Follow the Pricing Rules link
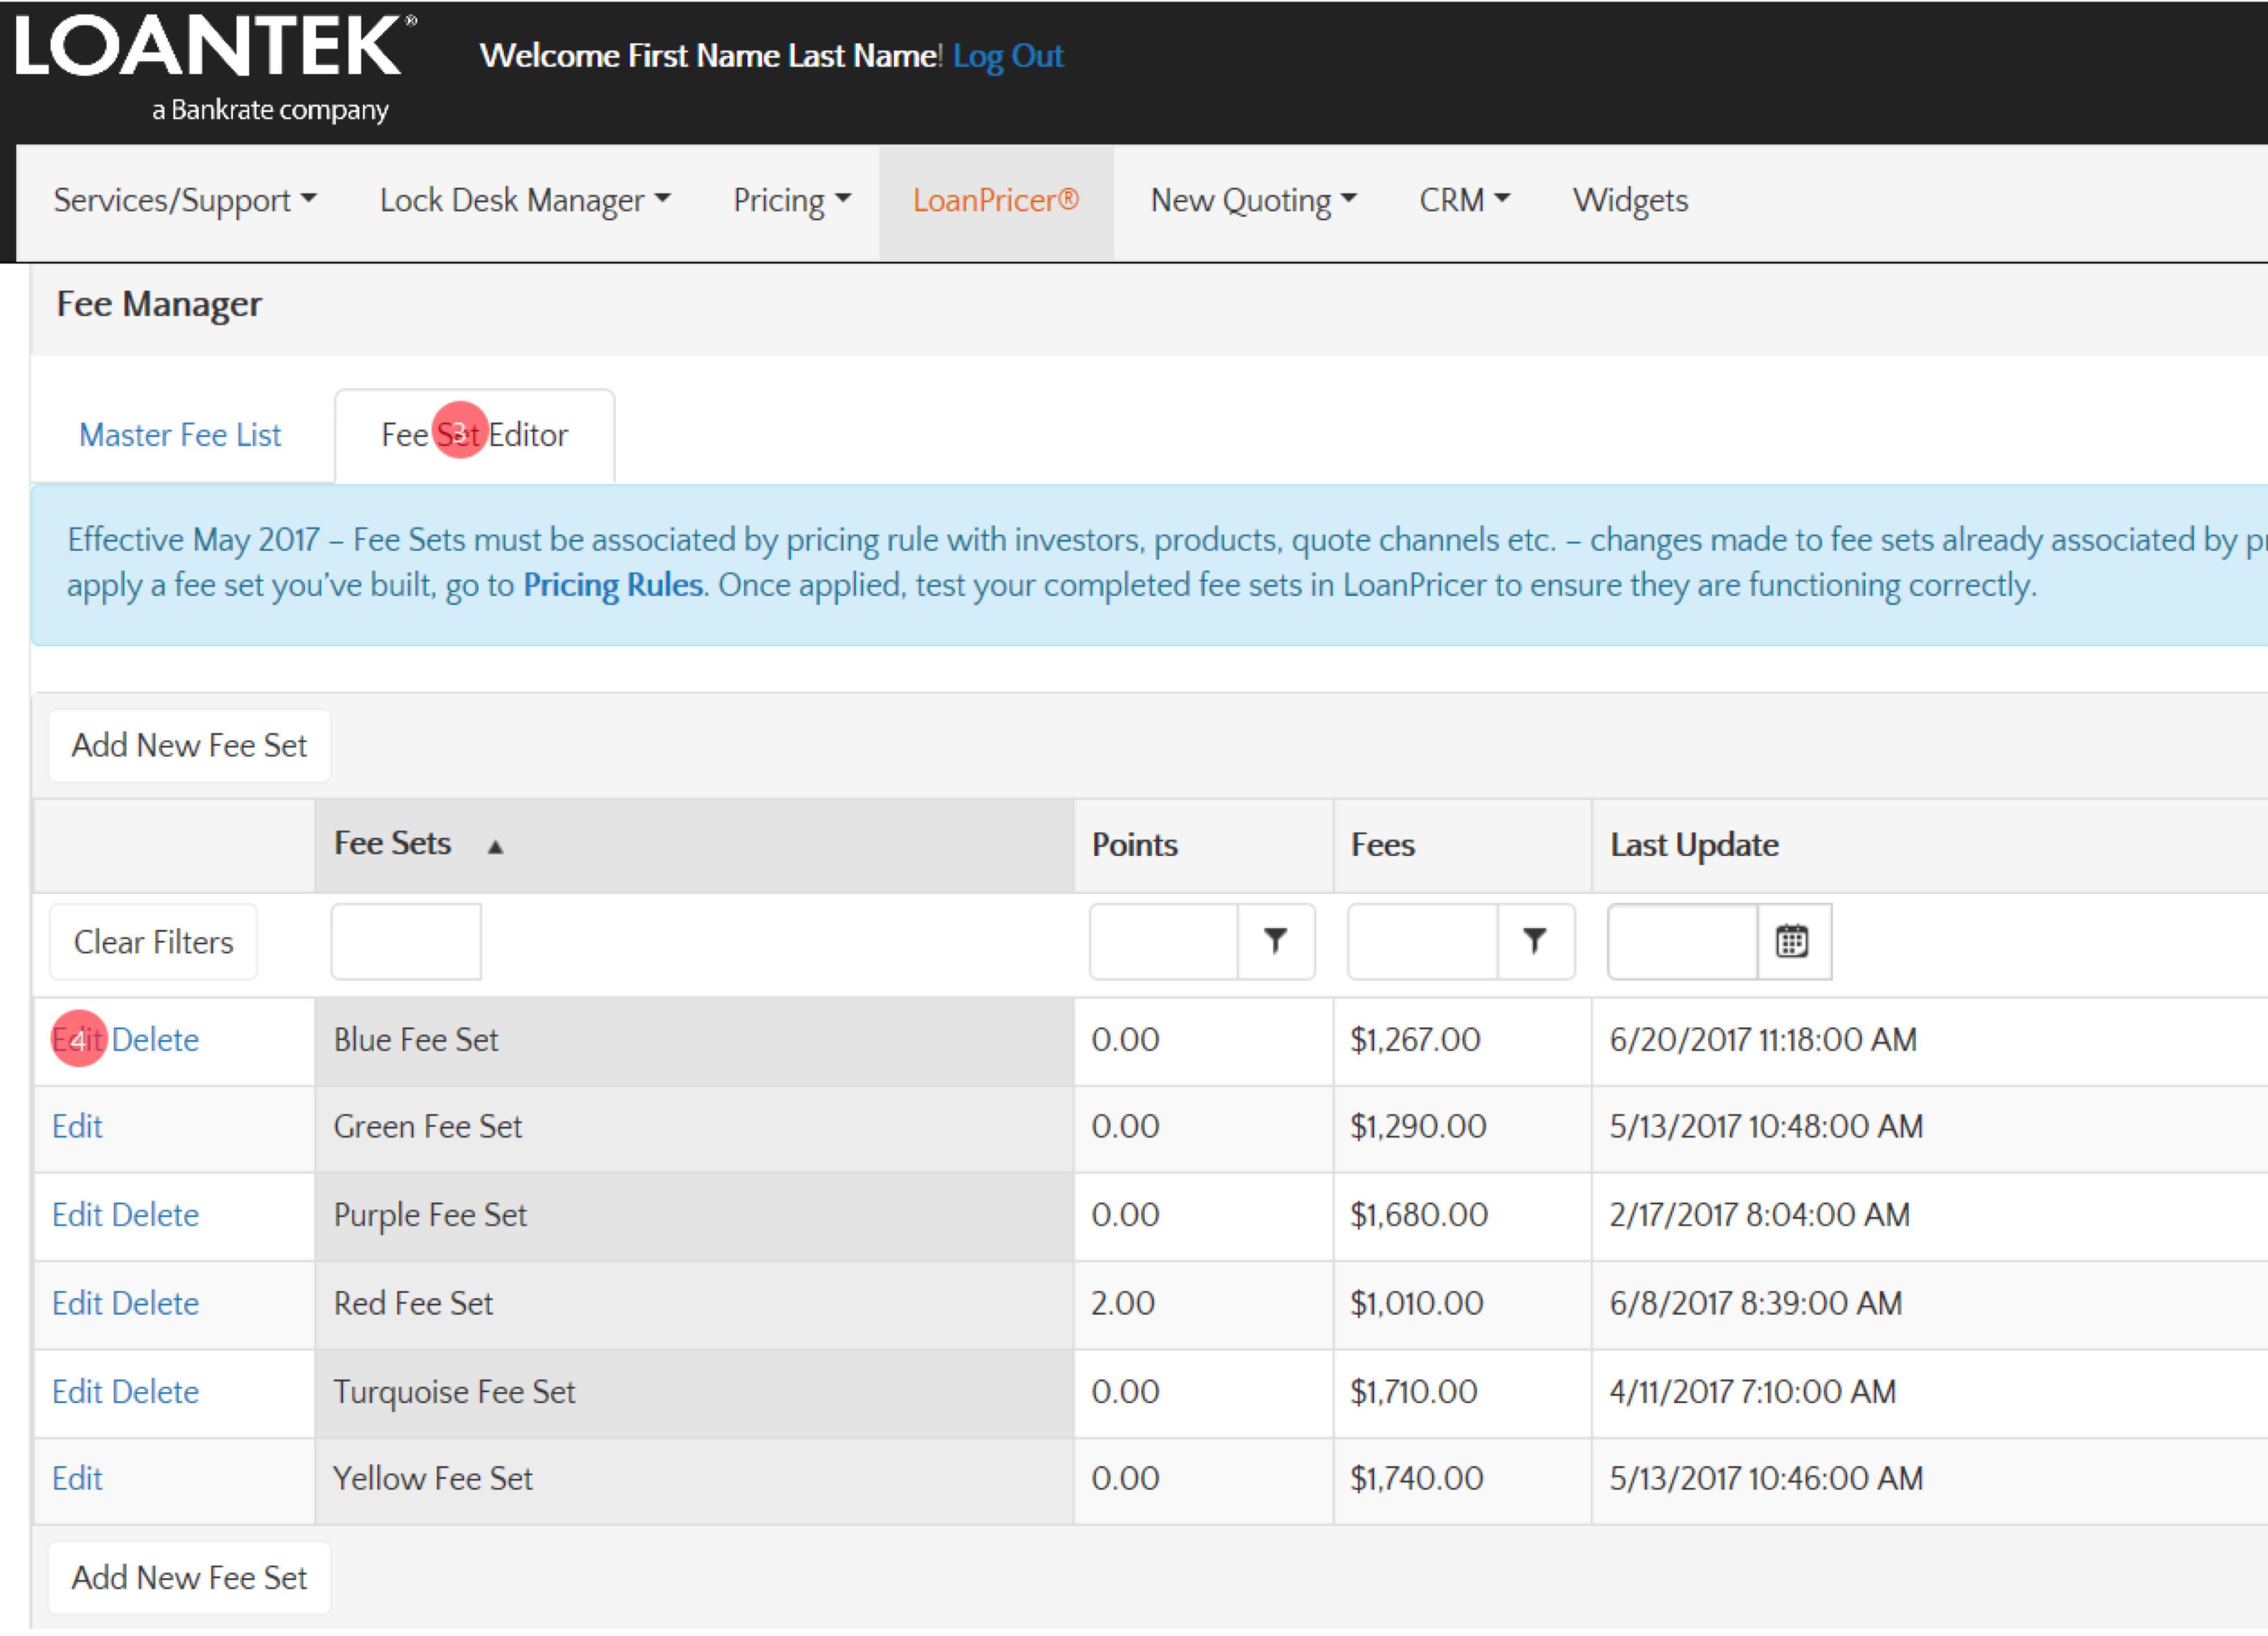2268x1636 pixels. [x=613, y=585]
